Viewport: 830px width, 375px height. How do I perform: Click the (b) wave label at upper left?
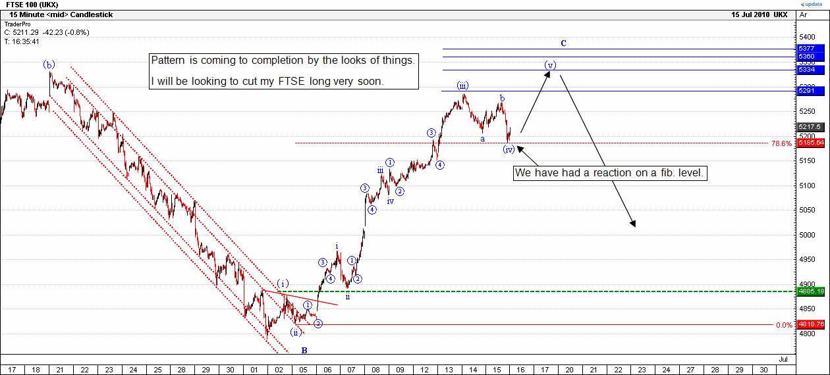point(49,64)
